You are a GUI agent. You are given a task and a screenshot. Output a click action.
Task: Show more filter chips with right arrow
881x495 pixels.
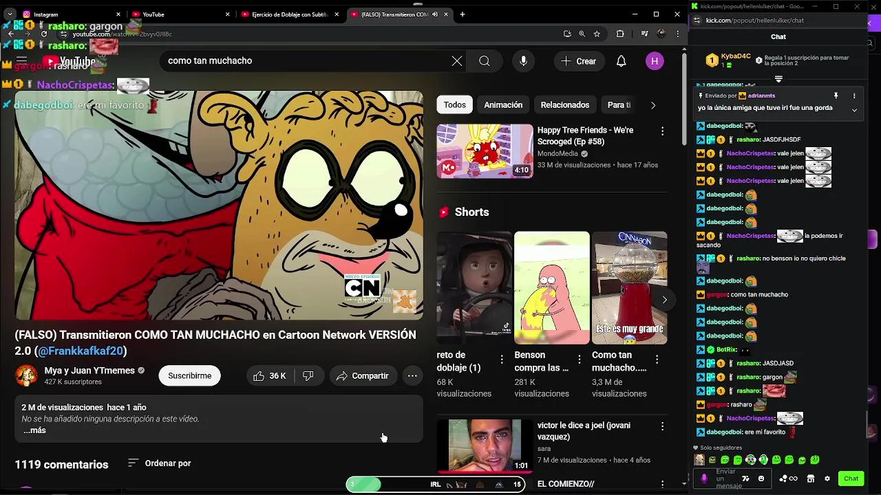652,105
